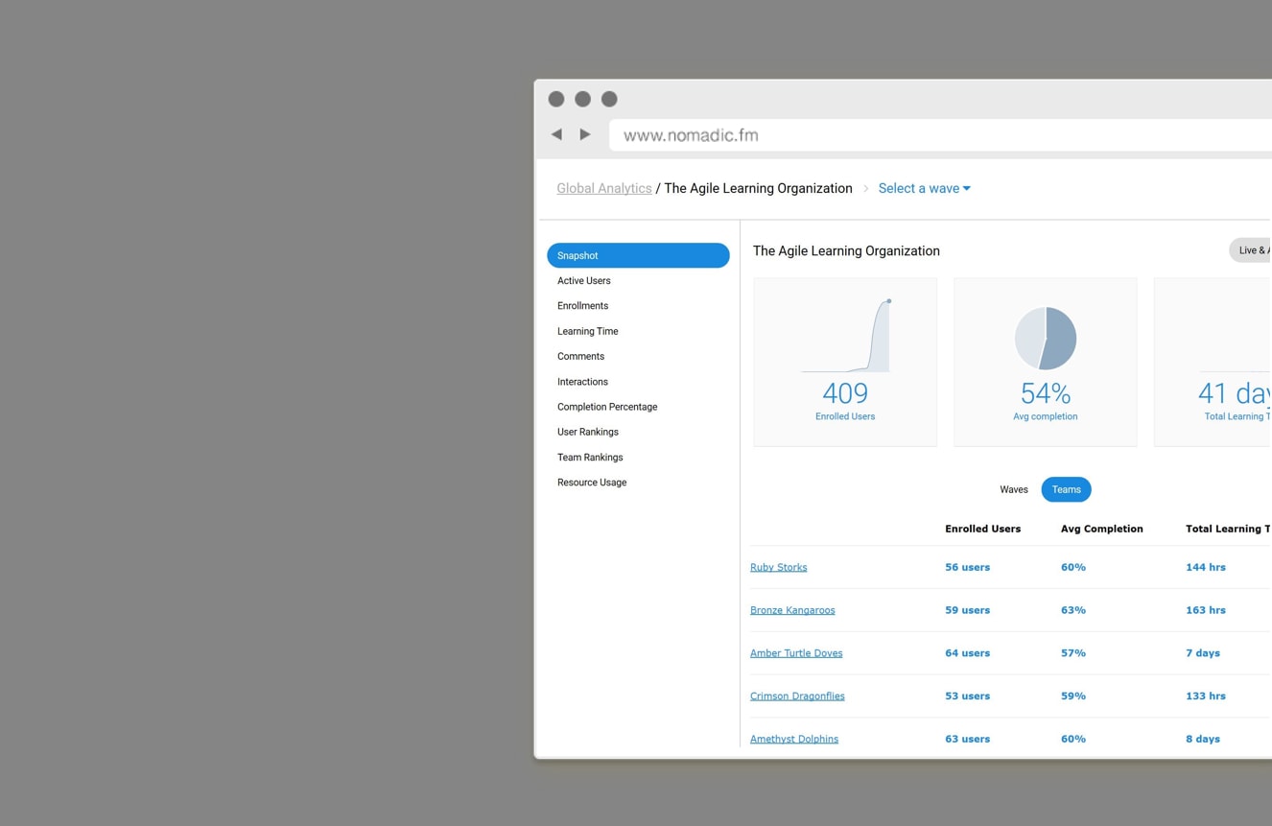Open the Crimson Dragonflies team link
The image size is (1272, 826).
797,696
